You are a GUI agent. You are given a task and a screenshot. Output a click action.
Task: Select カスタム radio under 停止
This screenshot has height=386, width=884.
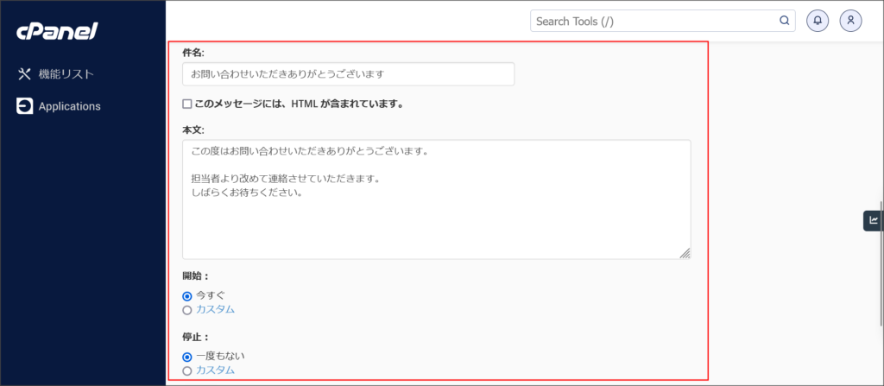[187, 370]
